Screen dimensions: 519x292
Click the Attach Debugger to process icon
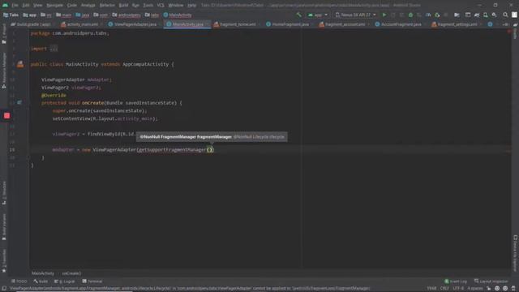pos(437,15)
